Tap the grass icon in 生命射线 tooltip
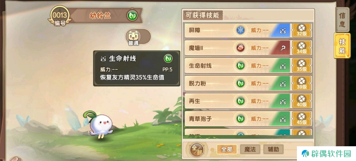The image size is (356, 161). 168,58
